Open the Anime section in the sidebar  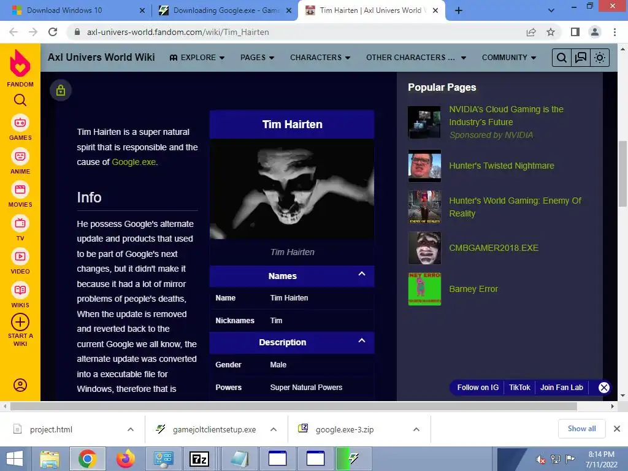point(20,161)
